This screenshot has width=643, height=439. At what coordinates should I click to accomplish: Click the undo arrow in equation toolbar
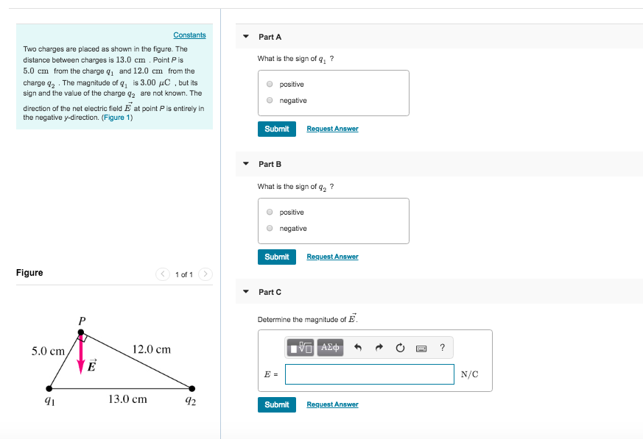tap(357, 348)
